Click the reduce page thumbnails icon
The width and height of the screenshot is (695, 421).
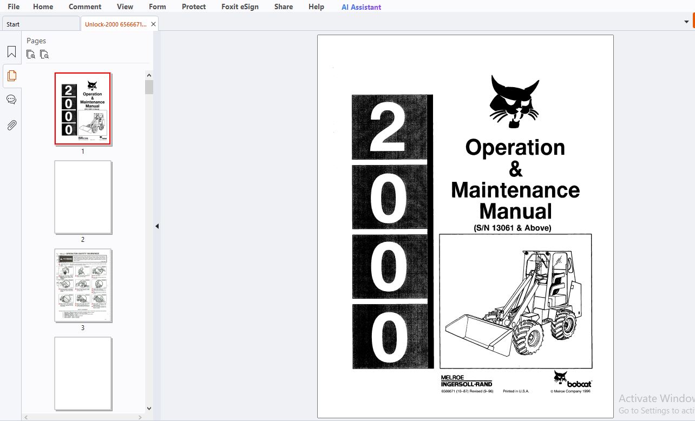click(x=44, y=54)
